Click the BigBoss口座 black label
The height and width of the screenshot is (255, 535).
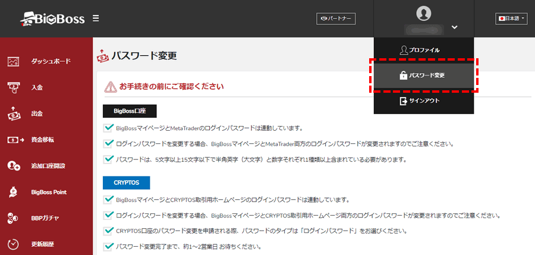[130, 111]
